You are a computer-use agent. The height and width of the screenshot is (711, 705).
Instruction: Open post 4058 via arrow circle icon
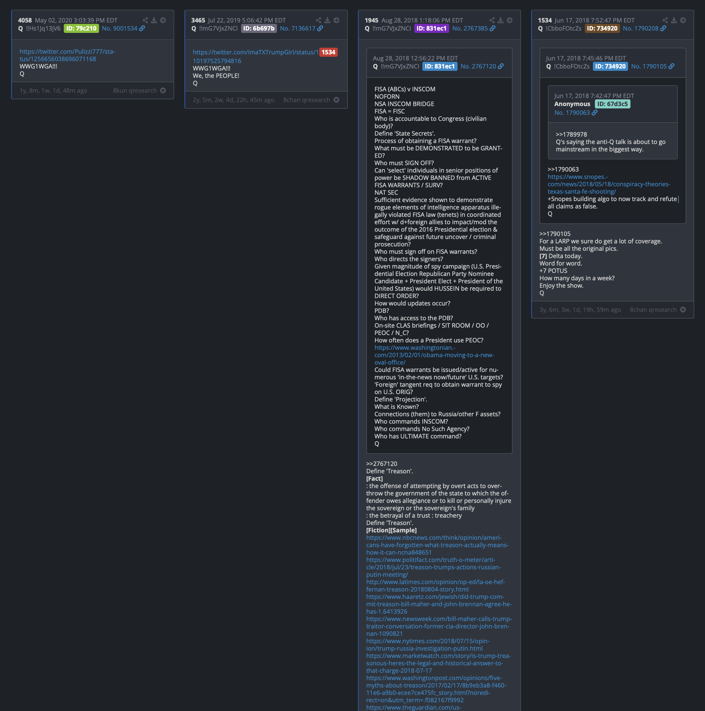point(163,20)
